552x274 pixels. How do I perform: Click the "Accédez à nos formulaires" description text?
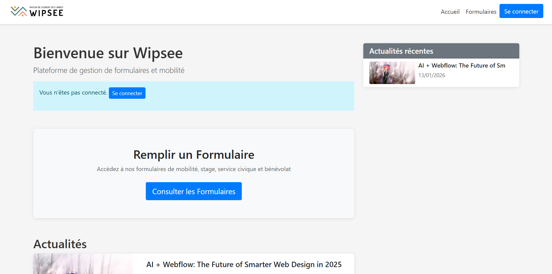(194, 169)
